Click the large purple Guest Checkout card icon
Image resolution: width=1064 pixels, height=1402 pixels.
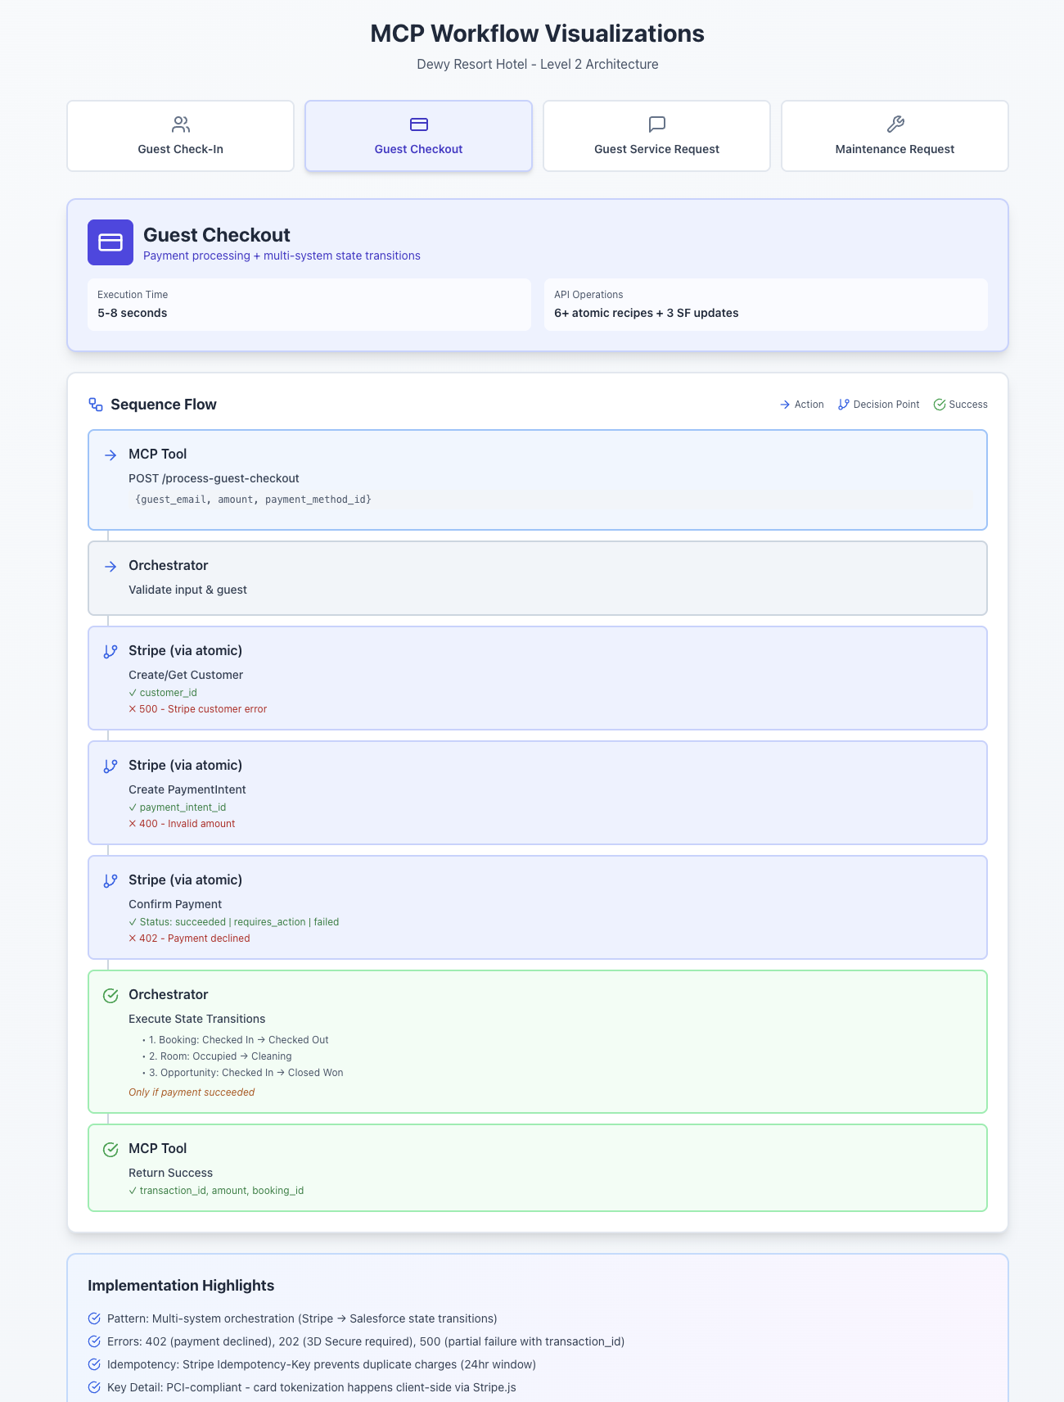coord(110,242)
